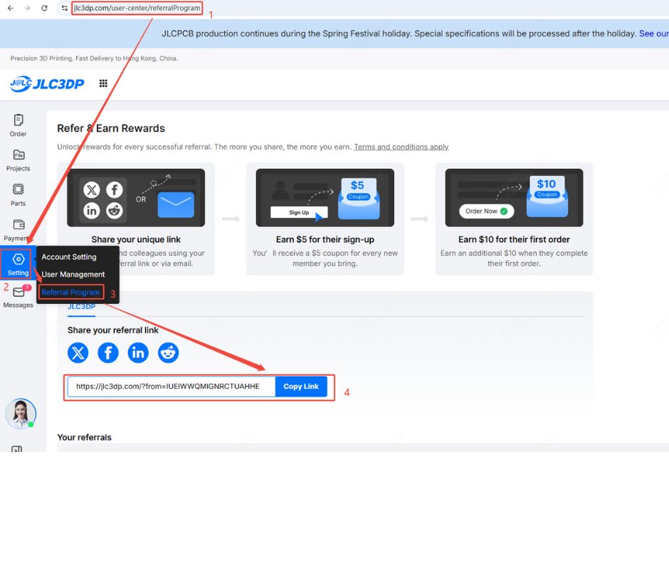Reload the page with refresh icon
669x561 pixels.
tap(44, 8)
